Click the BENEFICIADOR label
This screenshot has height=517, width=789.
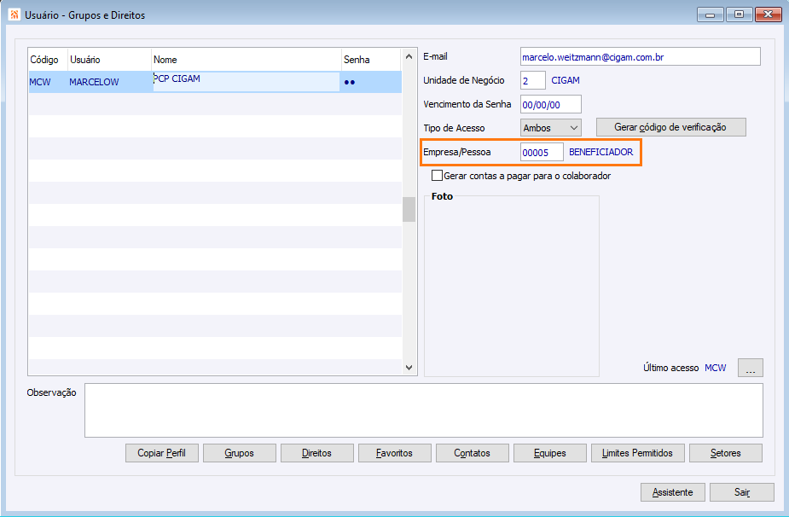[600, 152]
